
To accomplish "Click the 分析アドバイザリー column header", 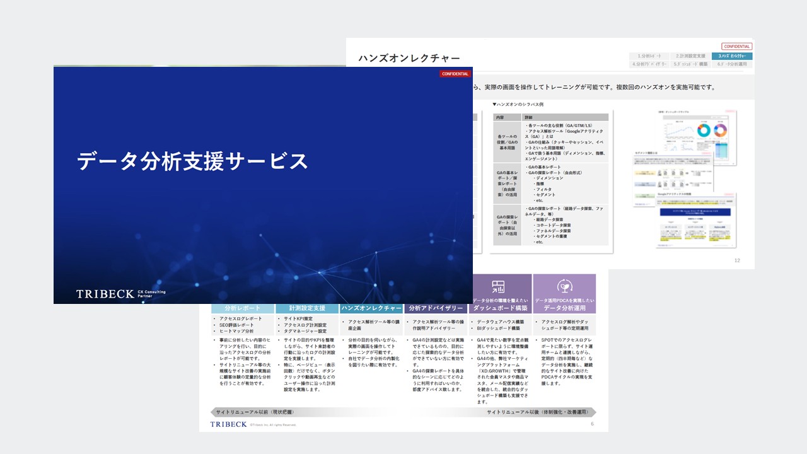I will click(436, 308).
